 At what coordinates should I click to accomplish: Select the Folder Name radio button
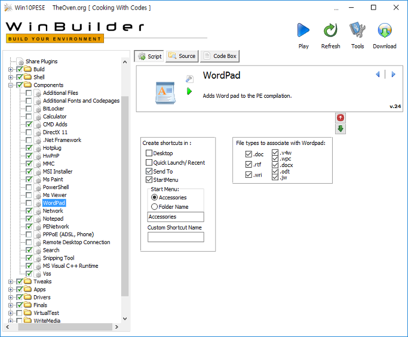click(x=154, y=206)
